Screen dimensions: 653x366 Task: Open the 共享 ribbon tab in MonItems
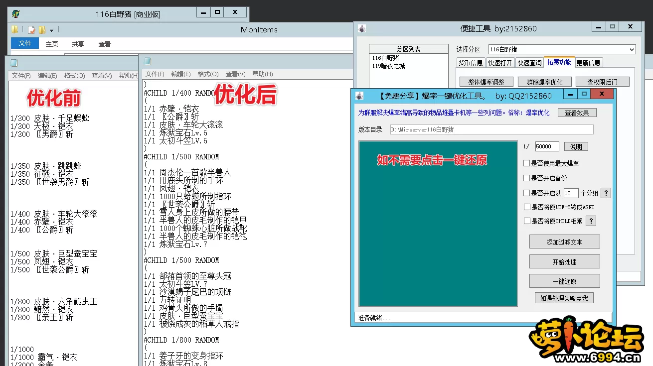78,44
